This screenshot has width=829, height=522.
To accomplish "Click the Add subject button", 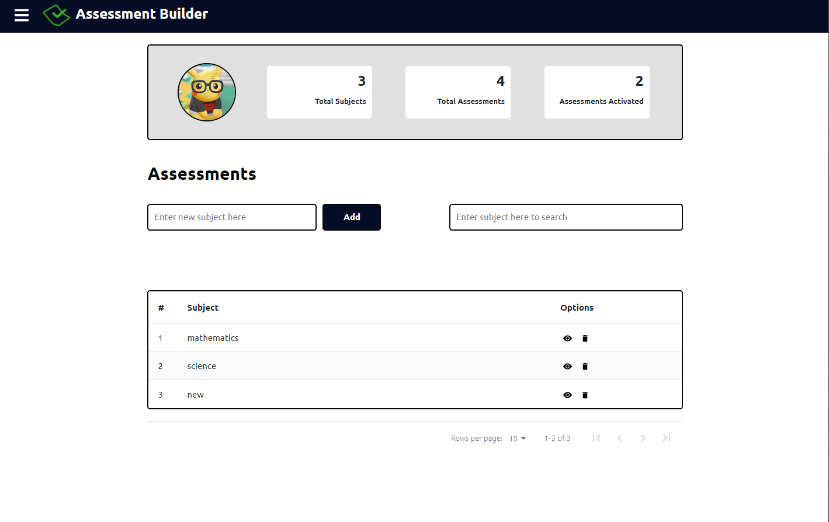I will coord(352,217).
